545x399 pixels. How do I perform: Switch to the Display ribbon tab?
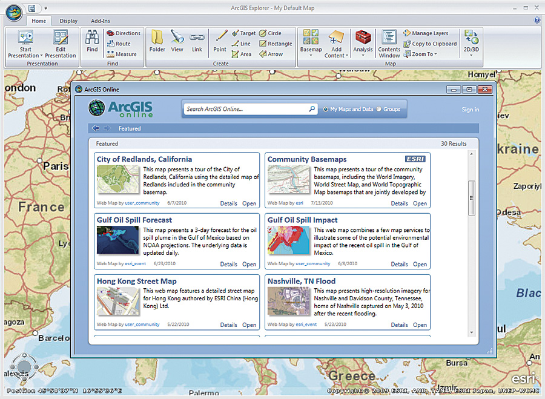click(x=68, y=21)
